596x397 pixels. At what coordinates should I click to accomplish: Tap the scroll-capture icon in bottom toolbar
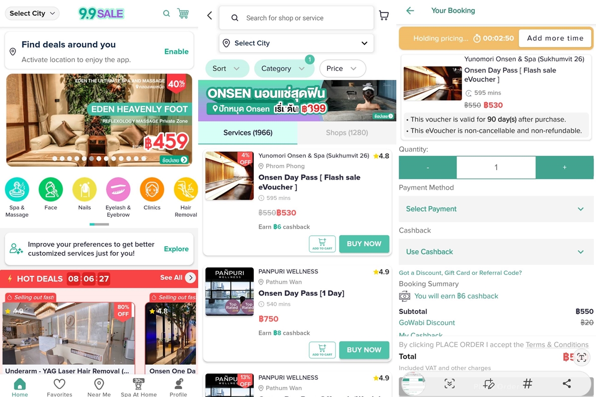pos(449,384)
